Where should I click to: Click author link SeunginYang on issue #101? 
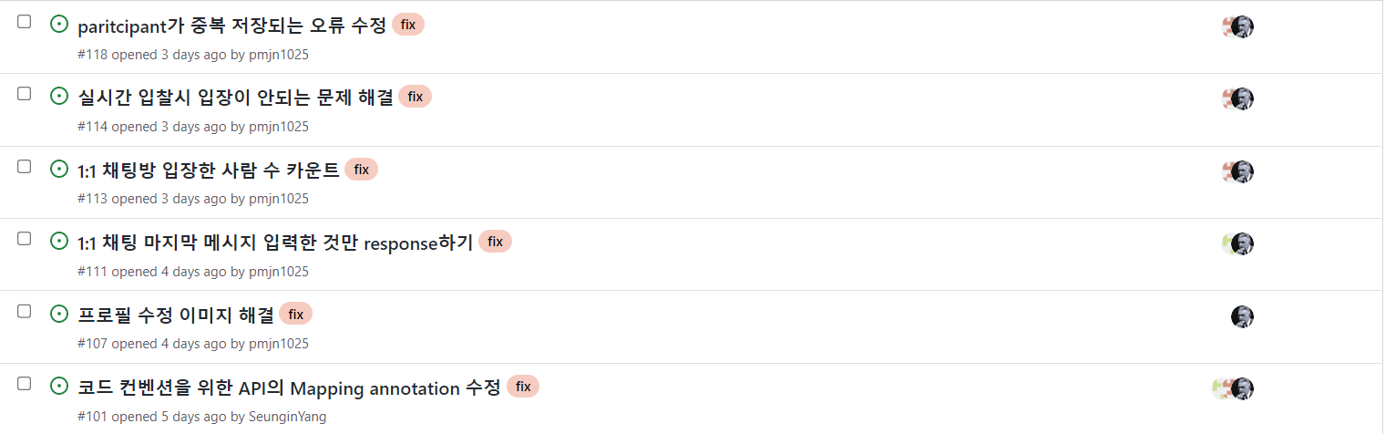click(288, 417)
